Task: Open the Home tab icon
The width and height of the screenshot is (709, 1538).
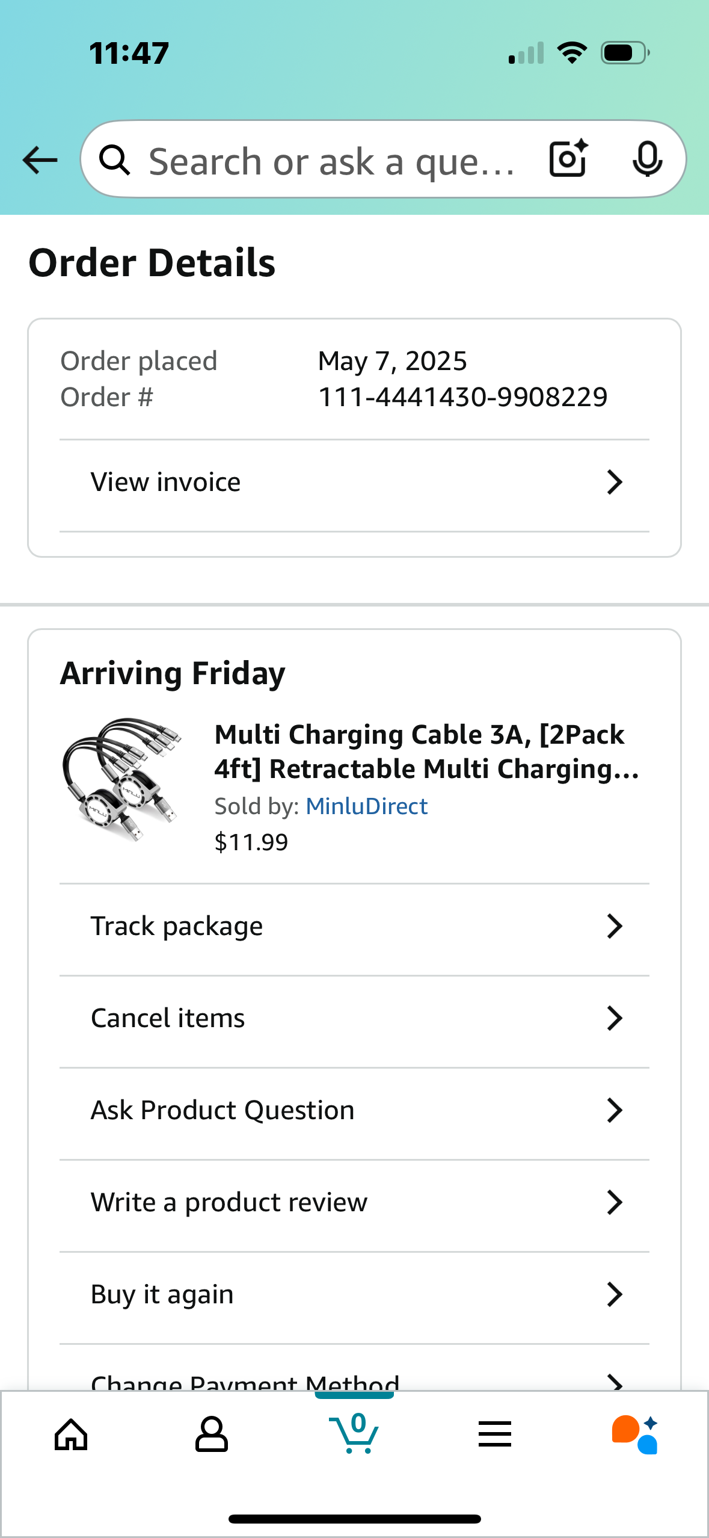Action: [x=71, y=1435]
